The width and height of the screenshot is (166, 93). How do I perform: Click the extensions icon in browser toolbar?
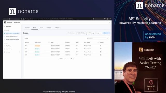(x=108, y=19)
